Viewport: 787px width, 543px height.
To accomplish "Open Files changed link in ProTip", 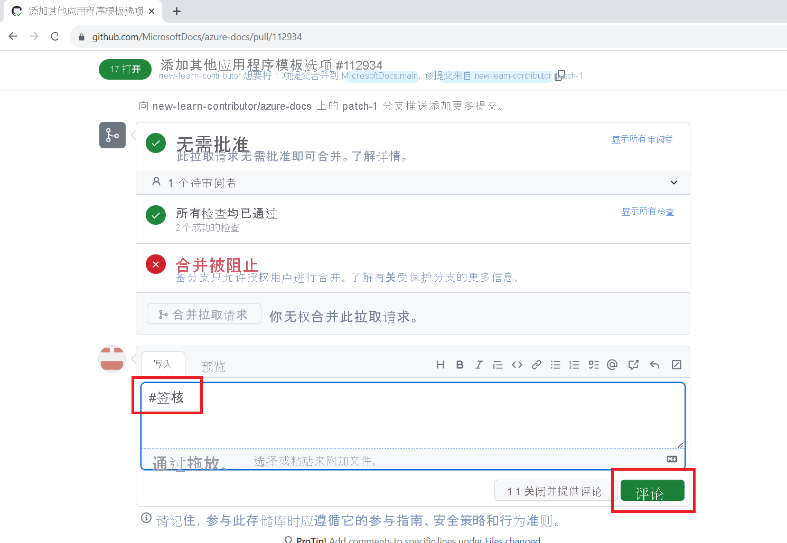I will [x=512, y=540].
